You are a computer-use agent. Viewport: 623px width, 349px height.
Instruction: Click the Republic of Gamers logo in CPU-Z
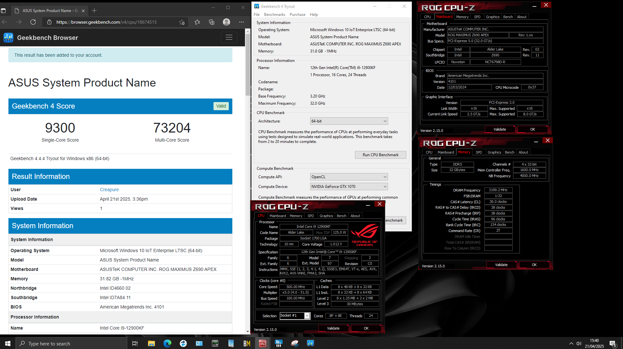tap(364, 235)
